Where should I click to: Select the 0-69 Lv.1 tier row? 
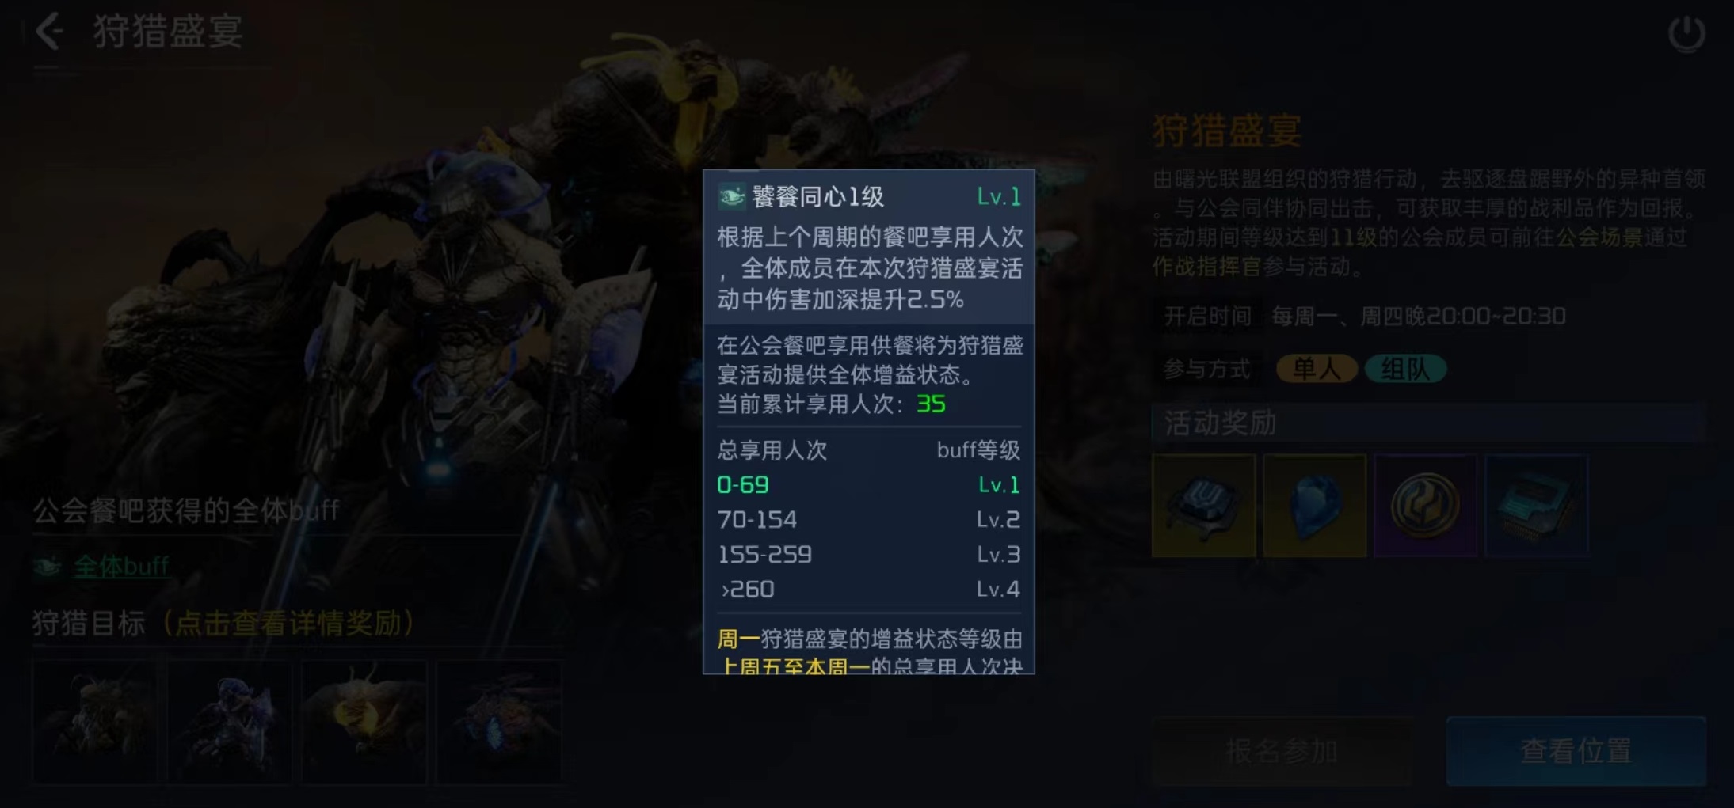coord(868,484)
